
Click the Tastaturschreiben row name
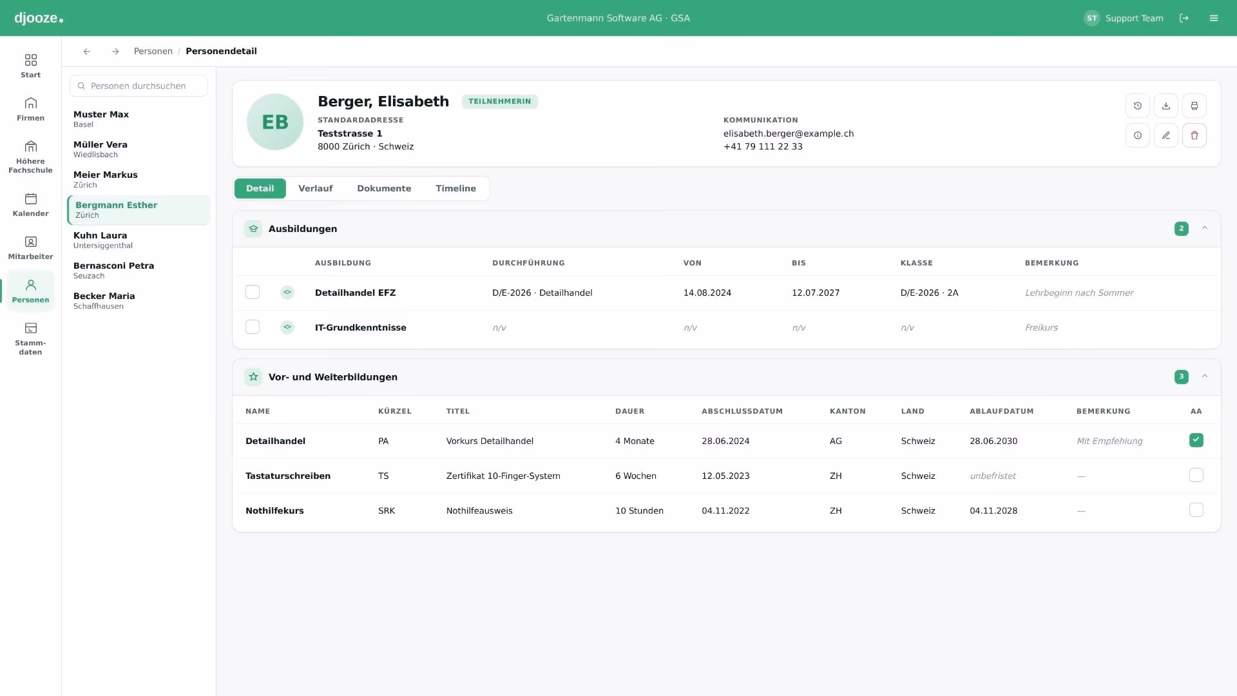pyautogui.click(x=288, y=476)
